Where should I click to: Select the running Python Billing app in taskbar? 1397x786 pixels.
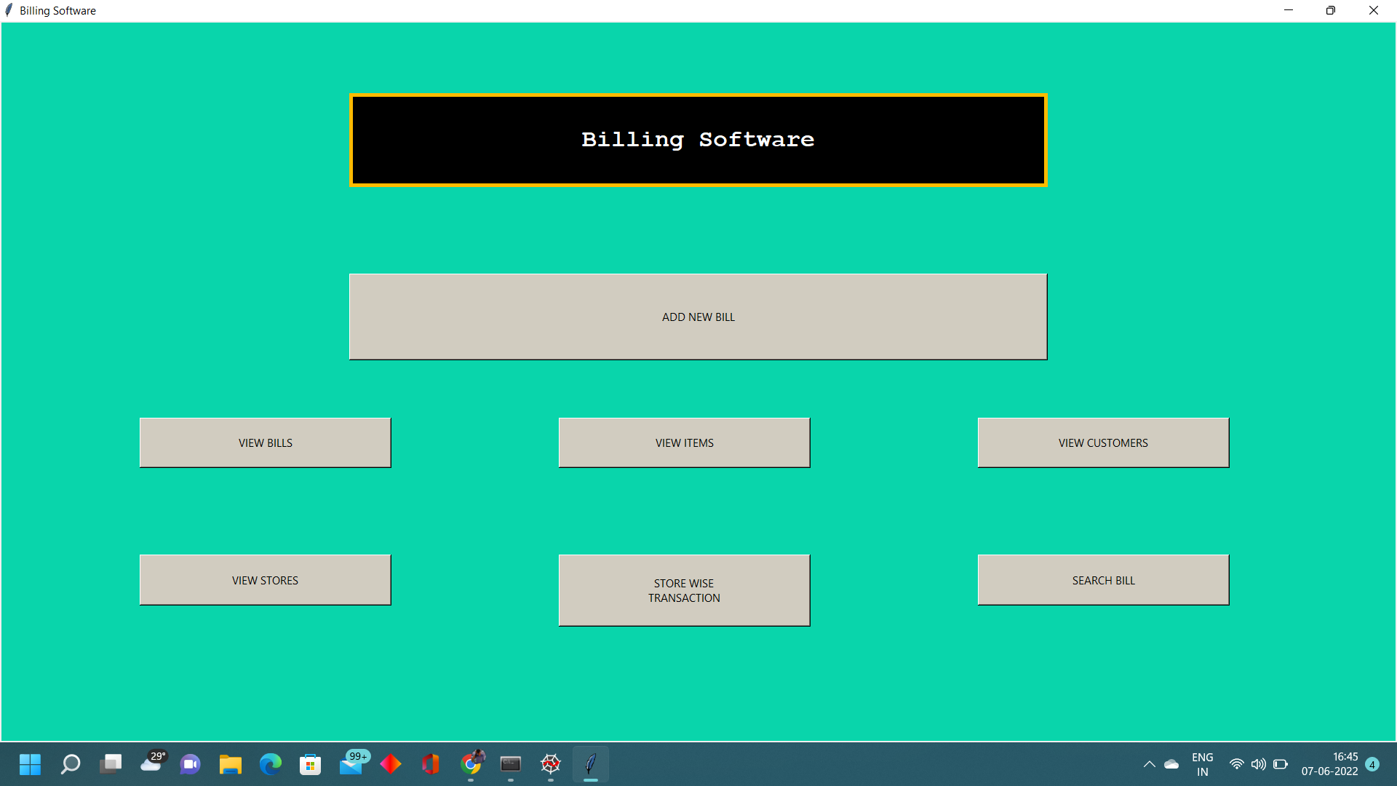[590, 764]
